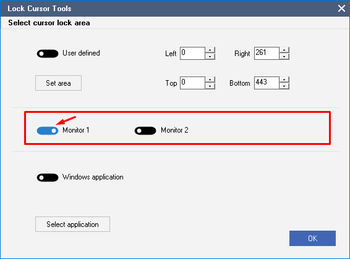Enable the Monitor 2 toggle
Viewport: 350px width, 259px height.
[x=145, y=131]
